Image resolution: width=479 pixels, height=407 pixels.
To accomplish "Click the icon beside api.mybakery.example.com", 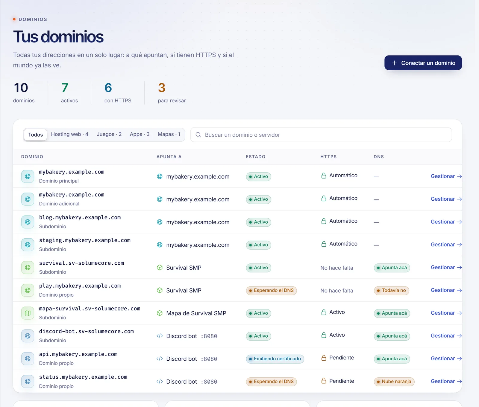I will click(28, 359).
